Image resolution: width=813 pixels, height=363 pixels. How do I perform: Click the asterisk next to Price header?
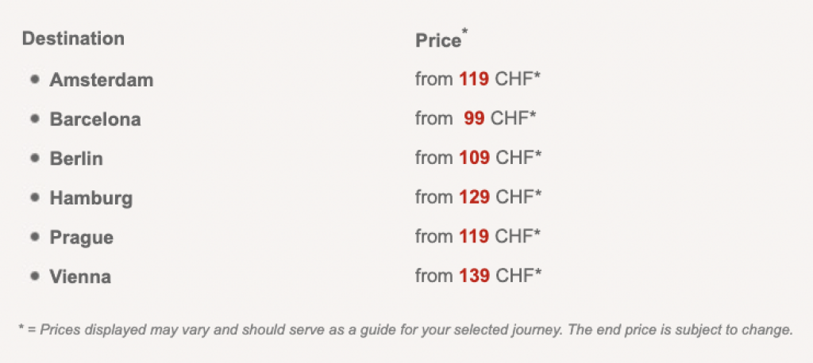(x=465, y=32)
